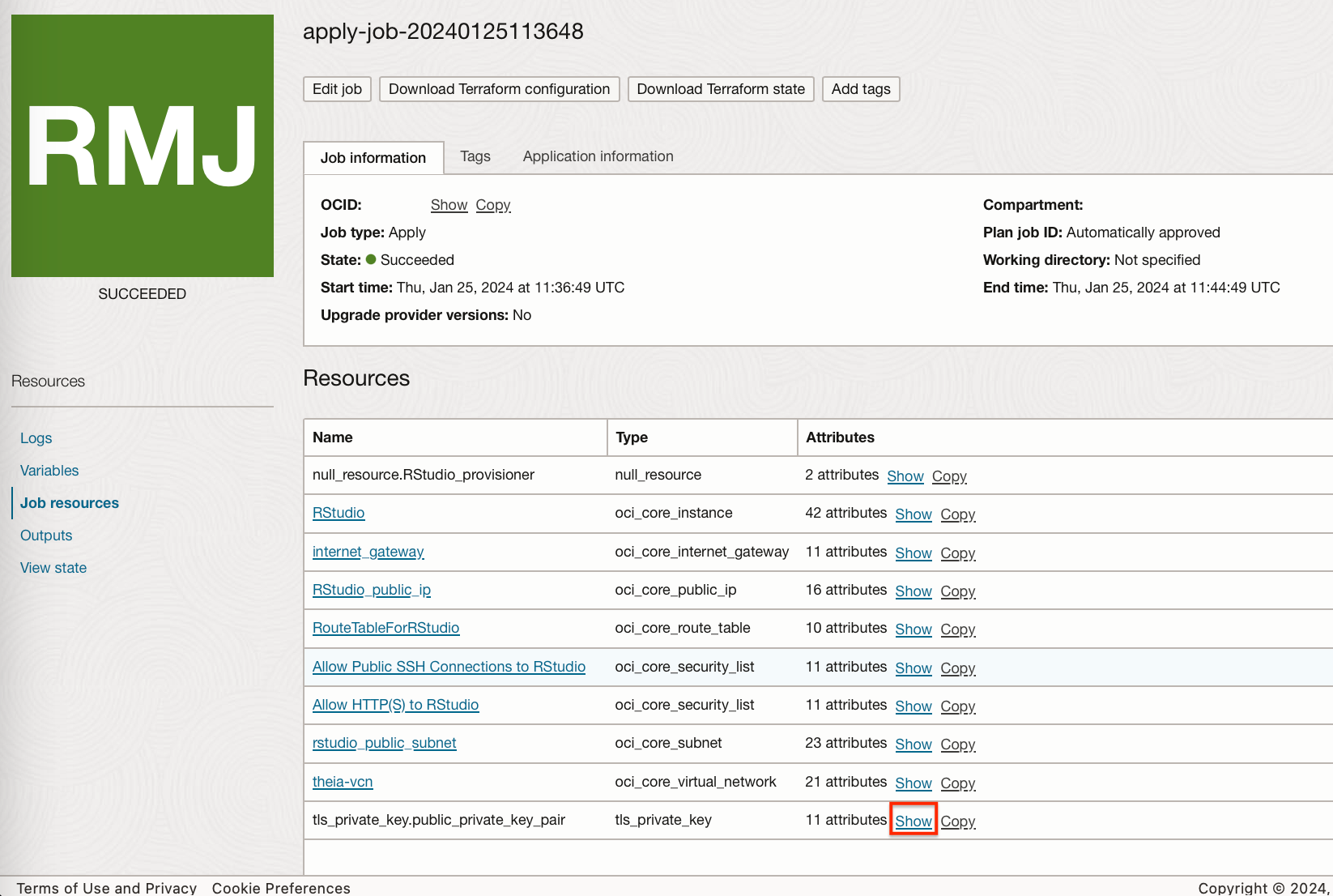Image resolution: width=1333 pixels, height=896 pixels.
Task: Show attributes for null_resource.RStudio_provisioner
Action: coord(905,476)
